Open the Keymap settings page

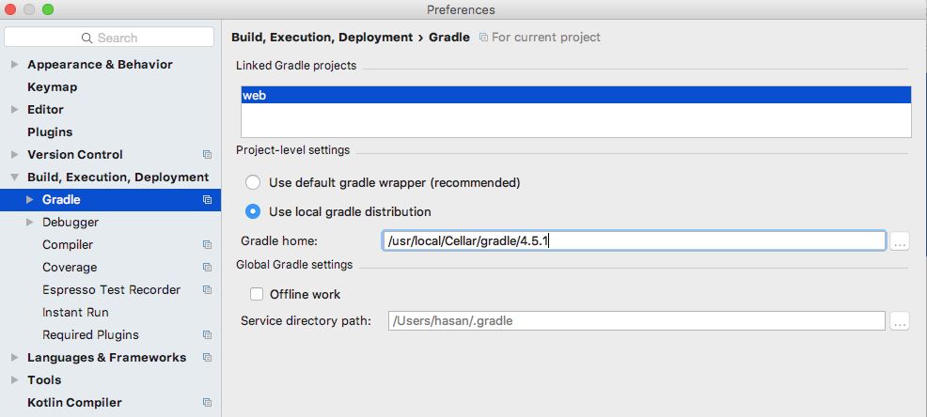click(52, 86)
